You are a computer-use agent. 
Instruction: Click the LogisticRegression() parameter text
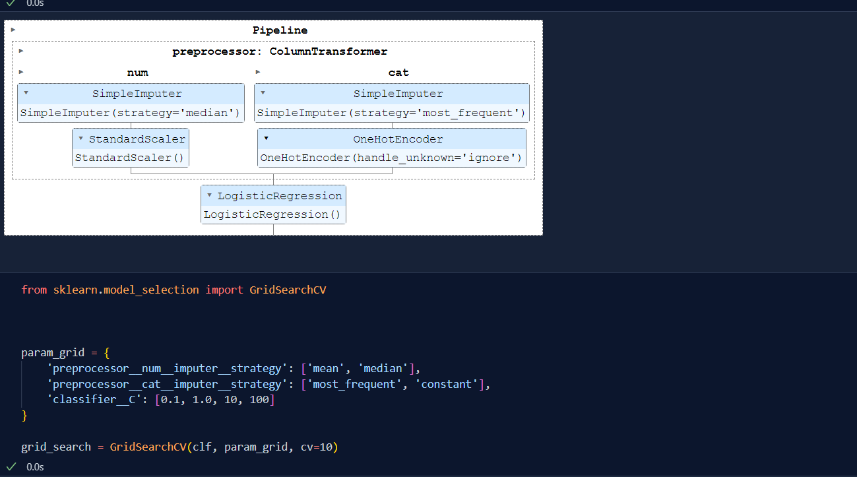tap(272, 214)
